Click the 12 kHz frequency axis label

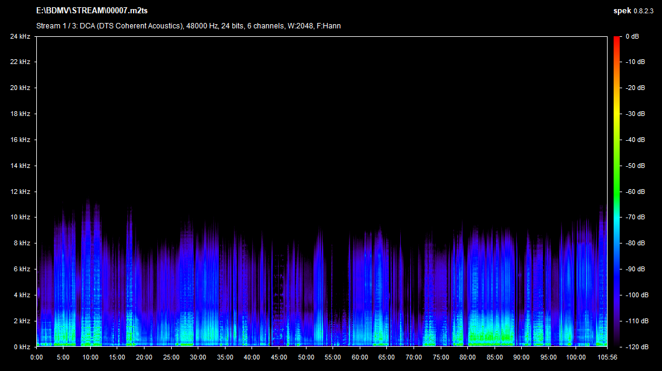(x=19, y=192)
